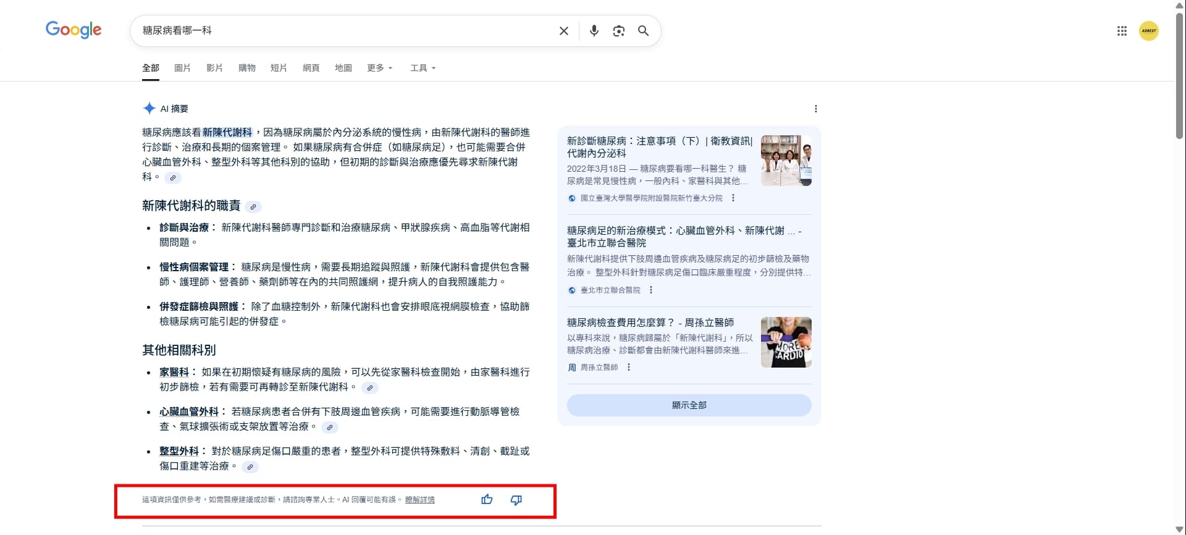Click the 其他相關科別 heading
The width and height of the screenshot is (1186, 535).
(x=179, y=350)
